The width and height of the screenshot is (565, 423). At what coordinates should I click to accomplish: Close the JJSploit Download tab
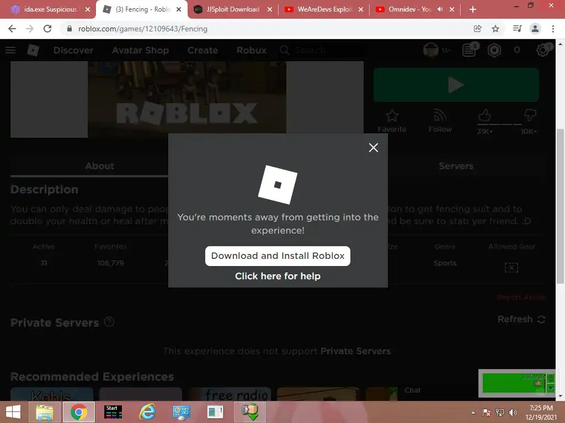pyautogui.click(x=269, y=9)
